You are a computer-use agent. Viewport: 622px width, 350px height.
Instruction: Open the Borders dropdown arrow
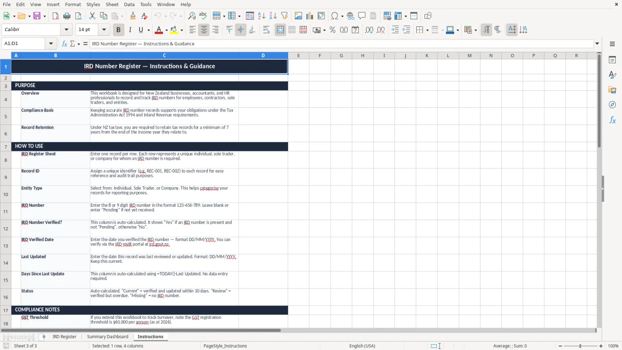428,30
